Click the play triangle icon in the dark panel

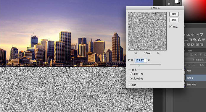click(170, 4)
